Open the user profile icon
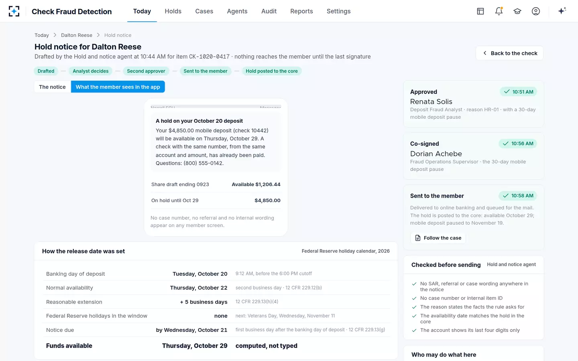This screenshot has width=578, height=361. [x=536, y=11]
